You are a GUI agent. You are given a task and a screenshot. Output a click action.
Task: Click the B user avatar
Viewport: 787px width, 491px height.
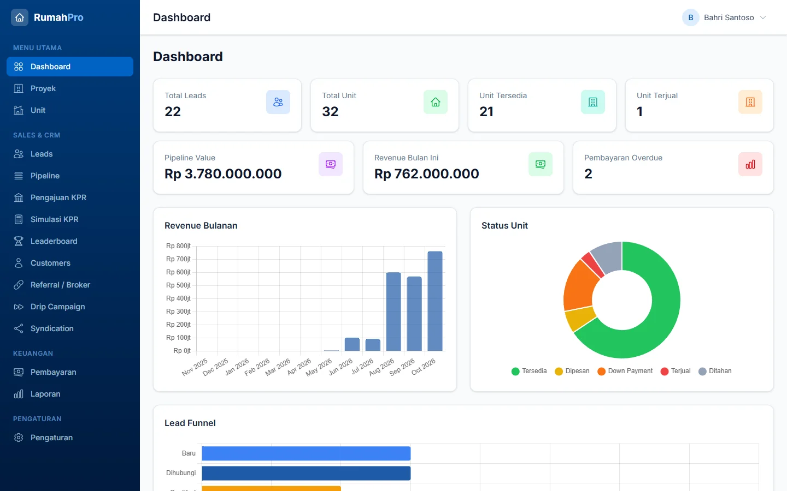(x=691, y=17)
